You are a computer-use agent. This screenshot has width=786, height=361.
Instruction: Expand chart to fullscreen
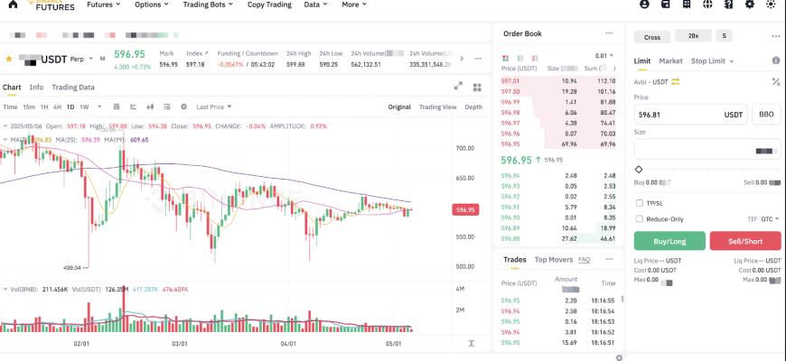click(457, 87)
